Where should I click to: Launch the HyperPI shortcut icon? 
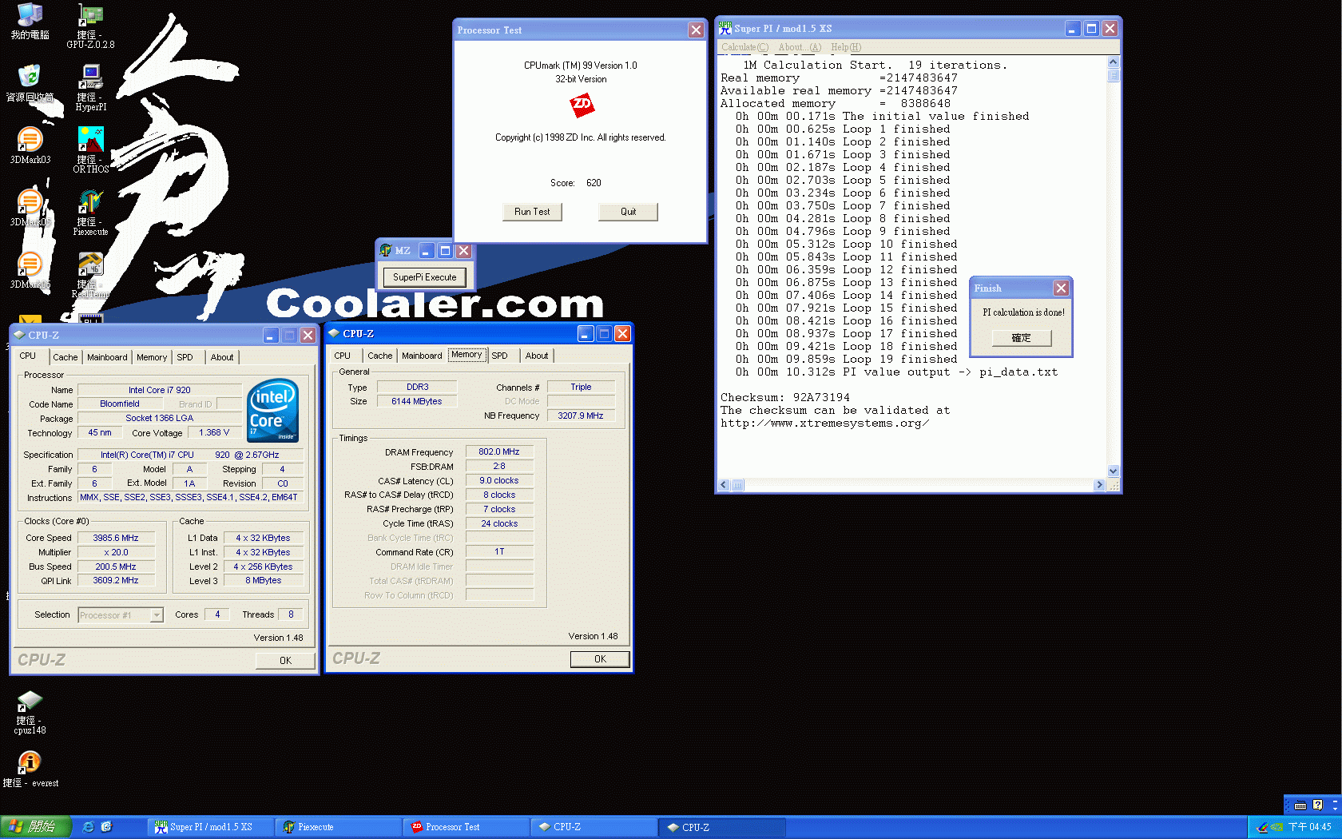coord(90,88)
